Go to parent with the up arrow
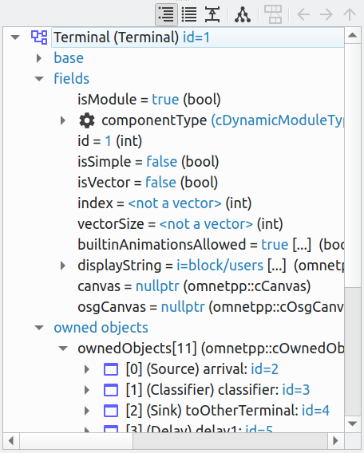The width and height of the screenshot is (364, 453). [350, 14]
